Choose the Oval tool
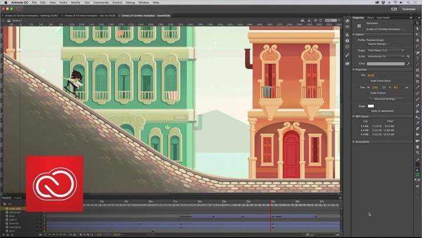The width and height of the screenshot is (422, 238). coord(417,75)
